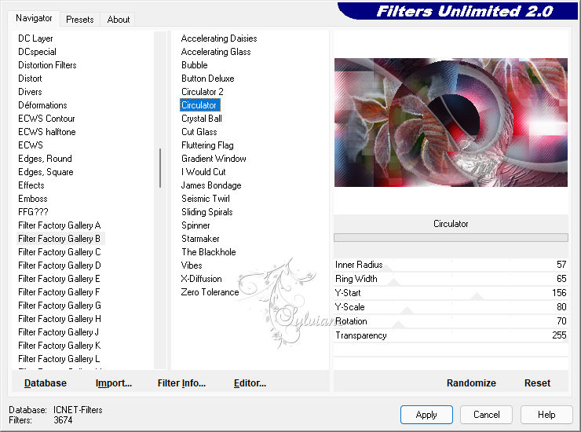This screenshot has width=581, height=432.
Task: Choose the Cut Glass filter
Action: tap(199, 132)
